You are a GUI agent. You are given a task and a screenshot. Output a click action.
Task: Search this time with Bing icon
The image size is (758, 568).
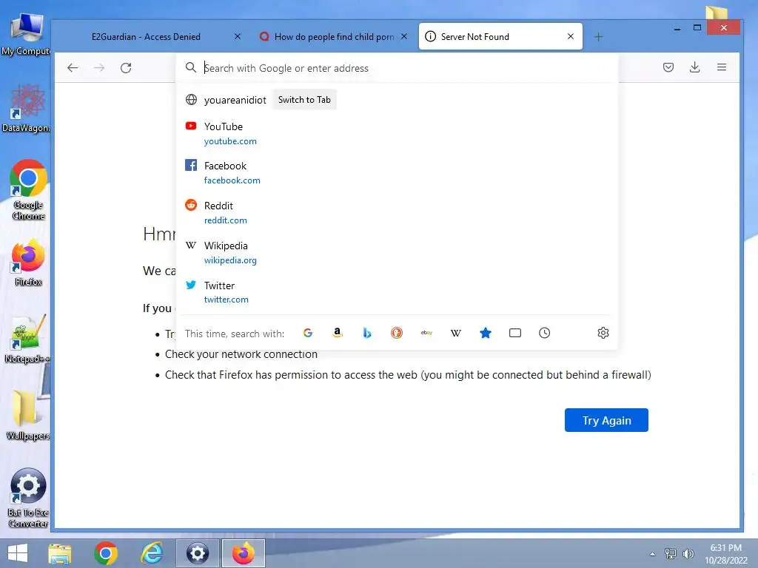(x=367, y=333)
